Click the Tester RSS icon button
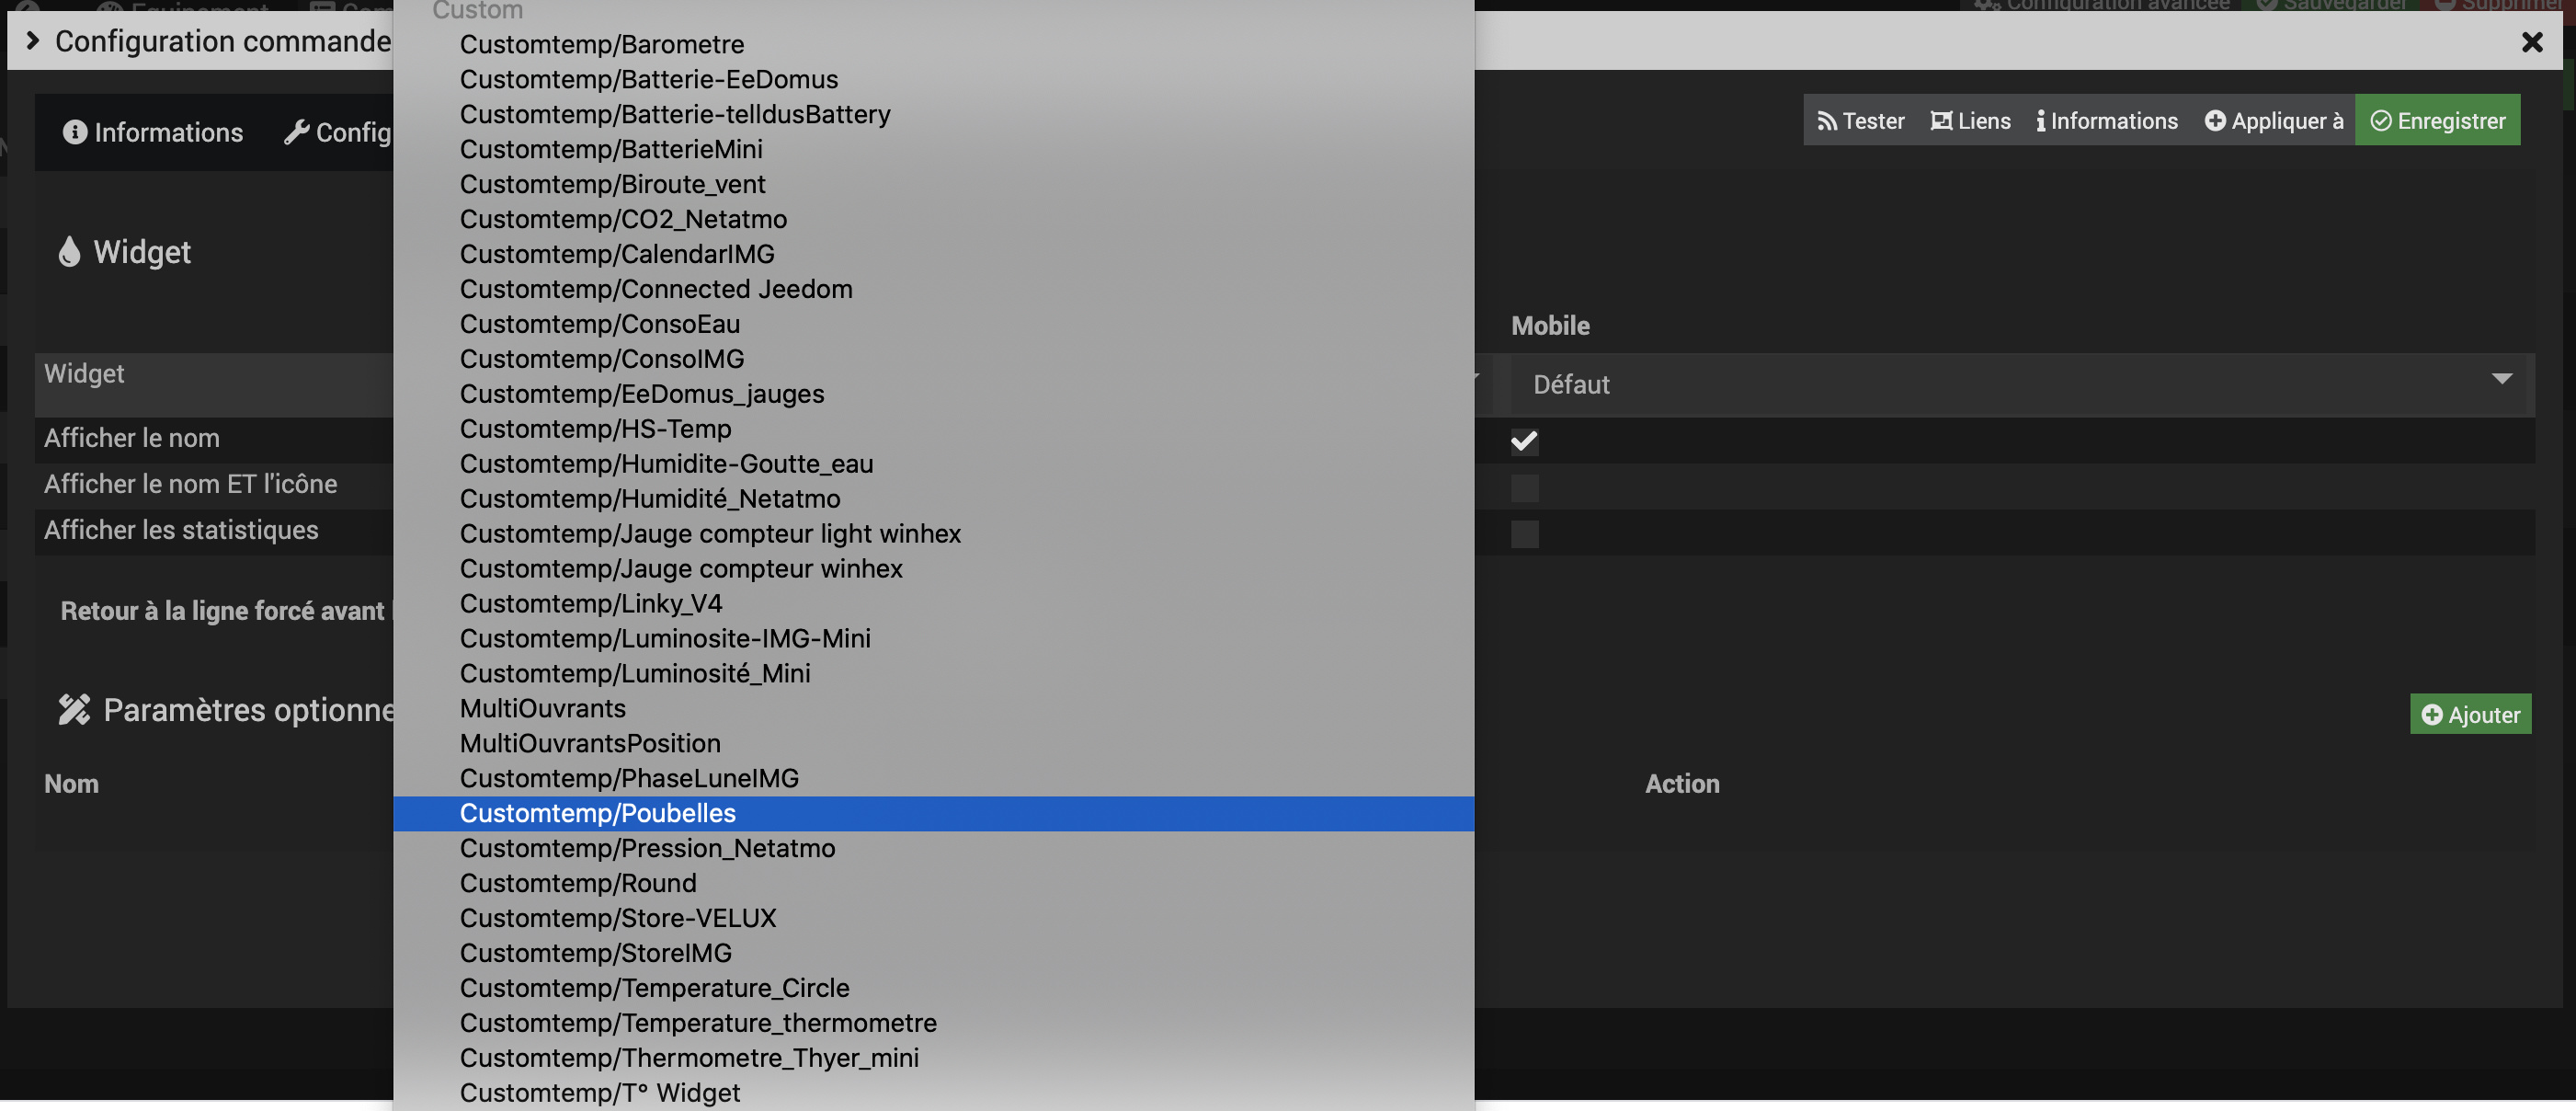Image resolution: width=2576 pixels, height=1111 pixels. click(x=1860, y=121)
